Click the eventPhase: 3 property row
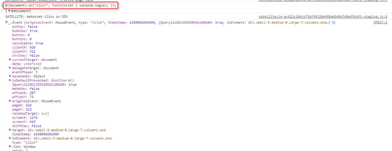This screenshot has height=151, width=392. tap(25, 72)
